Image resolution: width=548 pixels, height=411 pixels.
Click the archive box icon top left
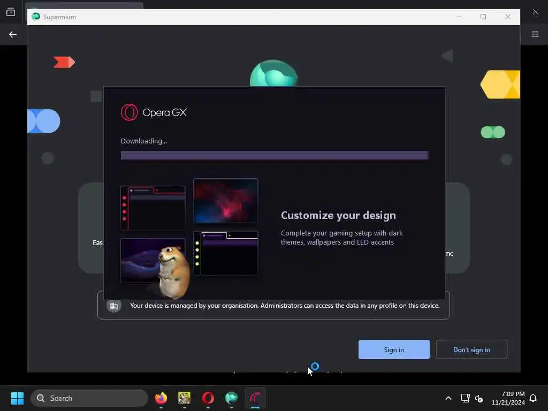click(11, 12)
